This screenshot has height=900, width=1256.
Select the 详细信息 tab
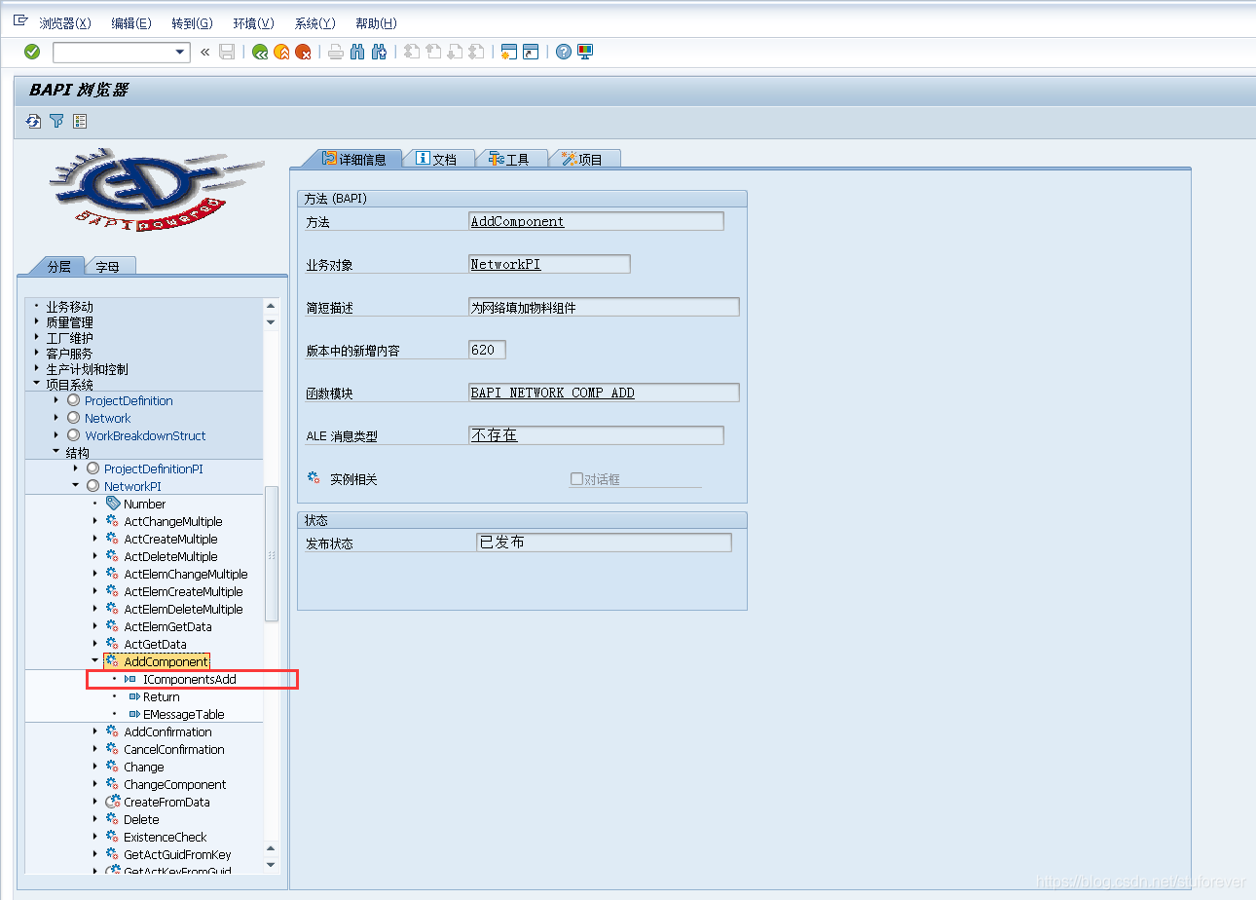(354, 159)
